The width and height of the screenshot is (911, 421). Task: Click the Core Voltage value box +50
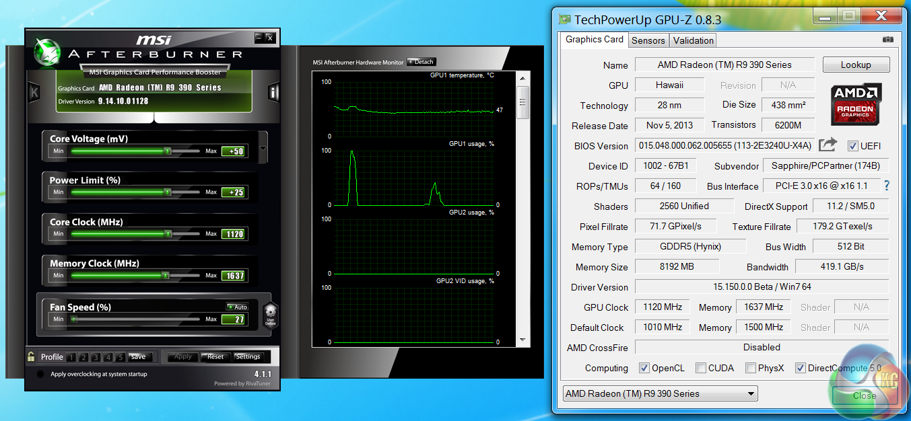[x=234, y=151]
